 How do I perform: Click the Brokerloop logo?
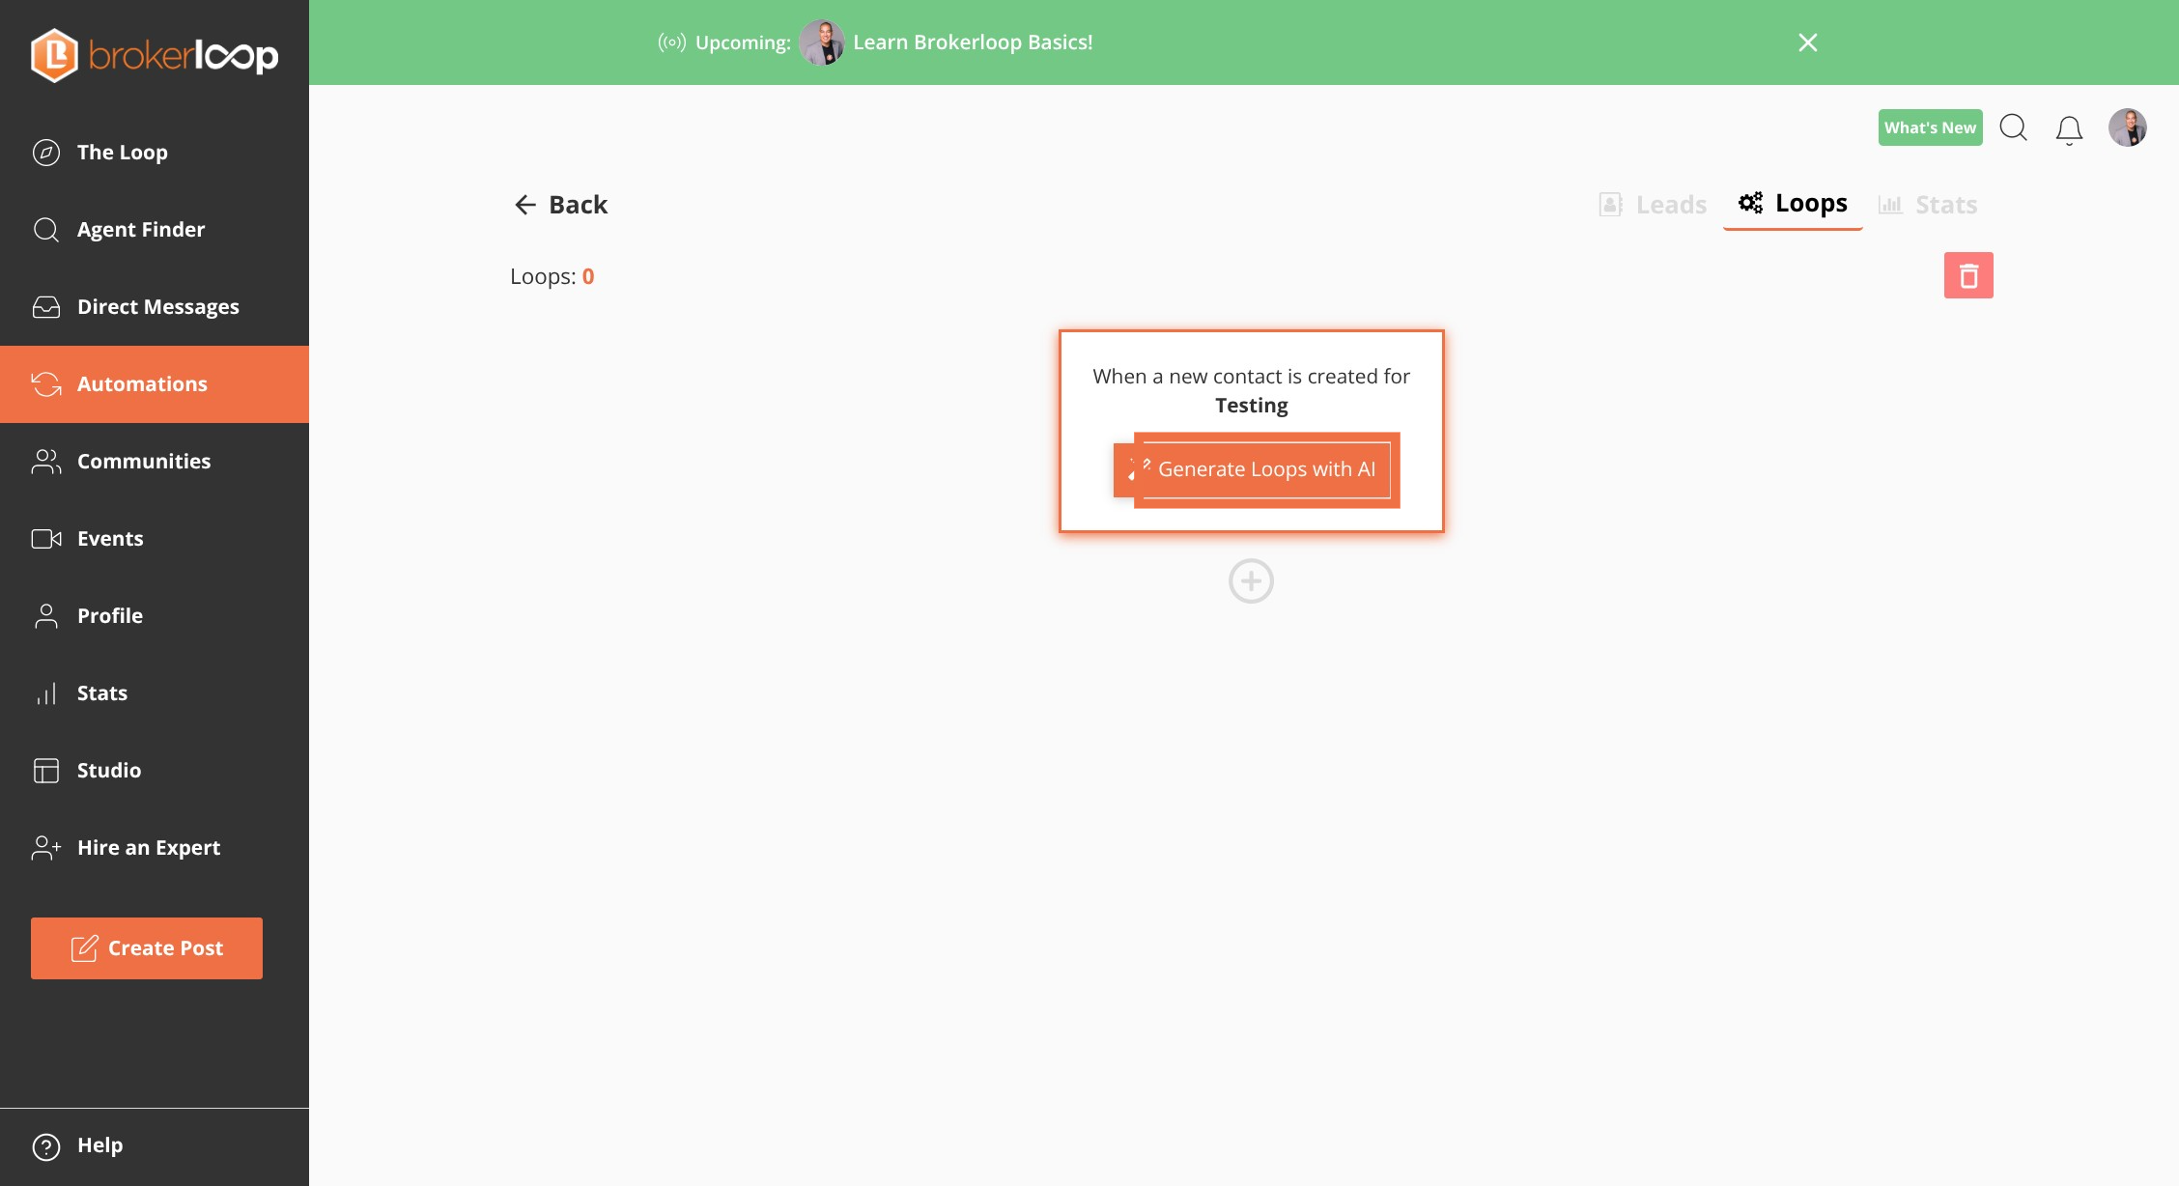tap(155, 55)
